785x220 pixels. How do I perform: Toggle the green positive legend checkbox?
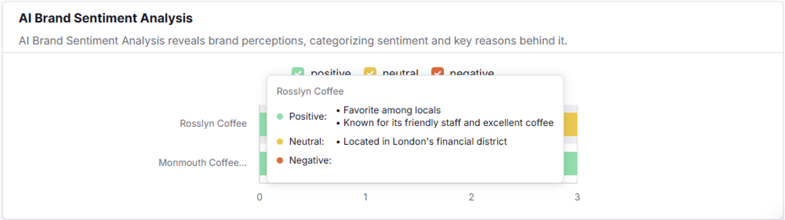pos(298,72)
